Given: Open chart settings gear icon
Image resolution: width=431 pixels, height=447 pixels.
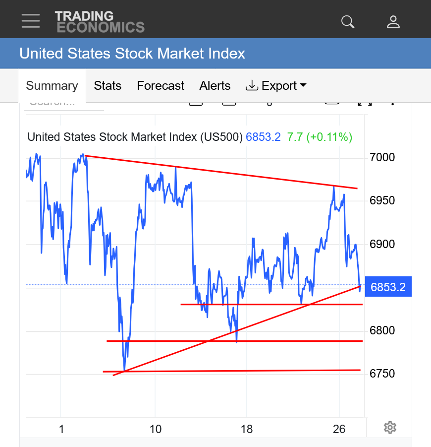Looking at the screenshot, I should coord(390,427).
